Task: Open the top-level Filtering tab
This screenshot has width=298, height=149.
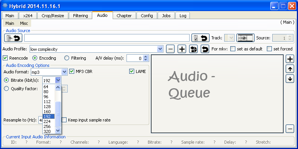Action: coord(80,16)
